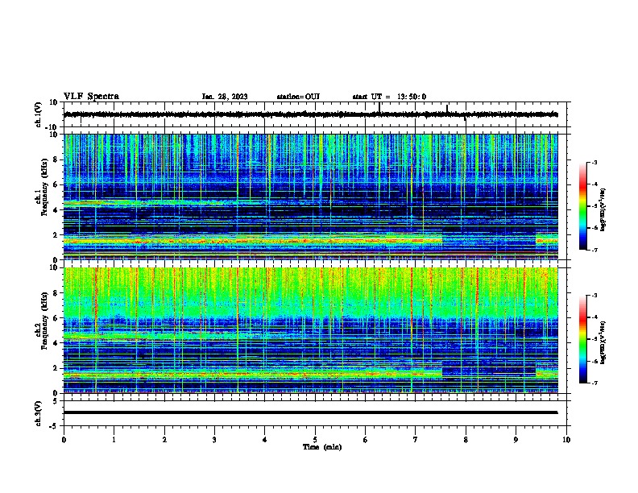Viewport: 638px width, 493px height.
Task: Click the "Time (min)" axis title
Action: click(322, 447)
